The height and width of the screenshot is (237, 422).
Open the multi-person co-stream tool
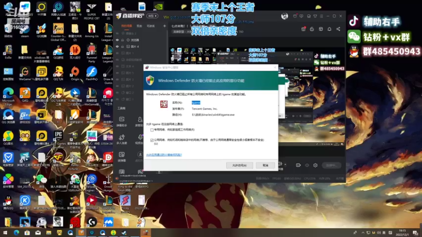point(122,139)
